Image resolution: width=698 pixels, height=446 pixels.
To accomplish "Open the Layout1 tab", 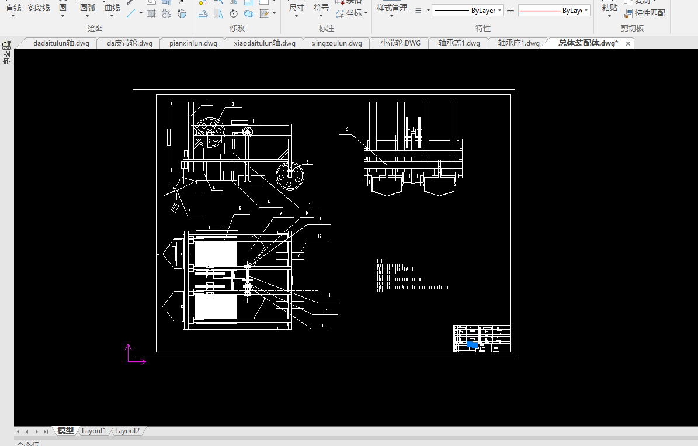I will 94,431.
